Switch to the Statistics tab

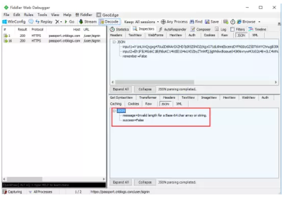click(x=119, y=29)
